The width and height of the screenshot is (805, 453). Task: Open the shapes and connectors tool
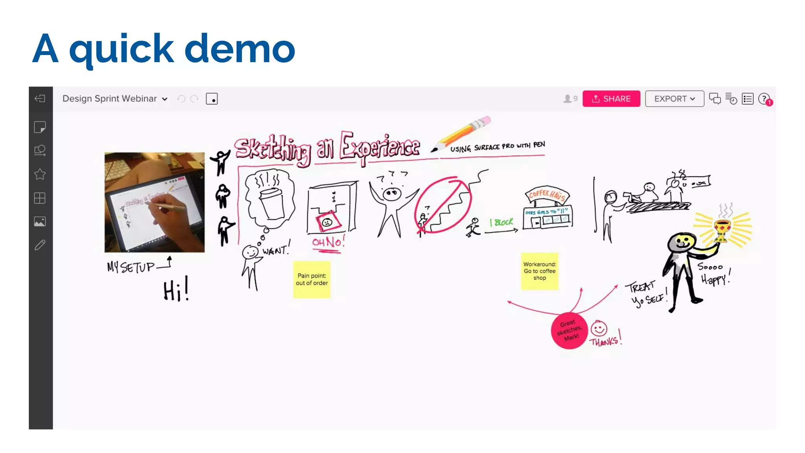coord(40,151)
